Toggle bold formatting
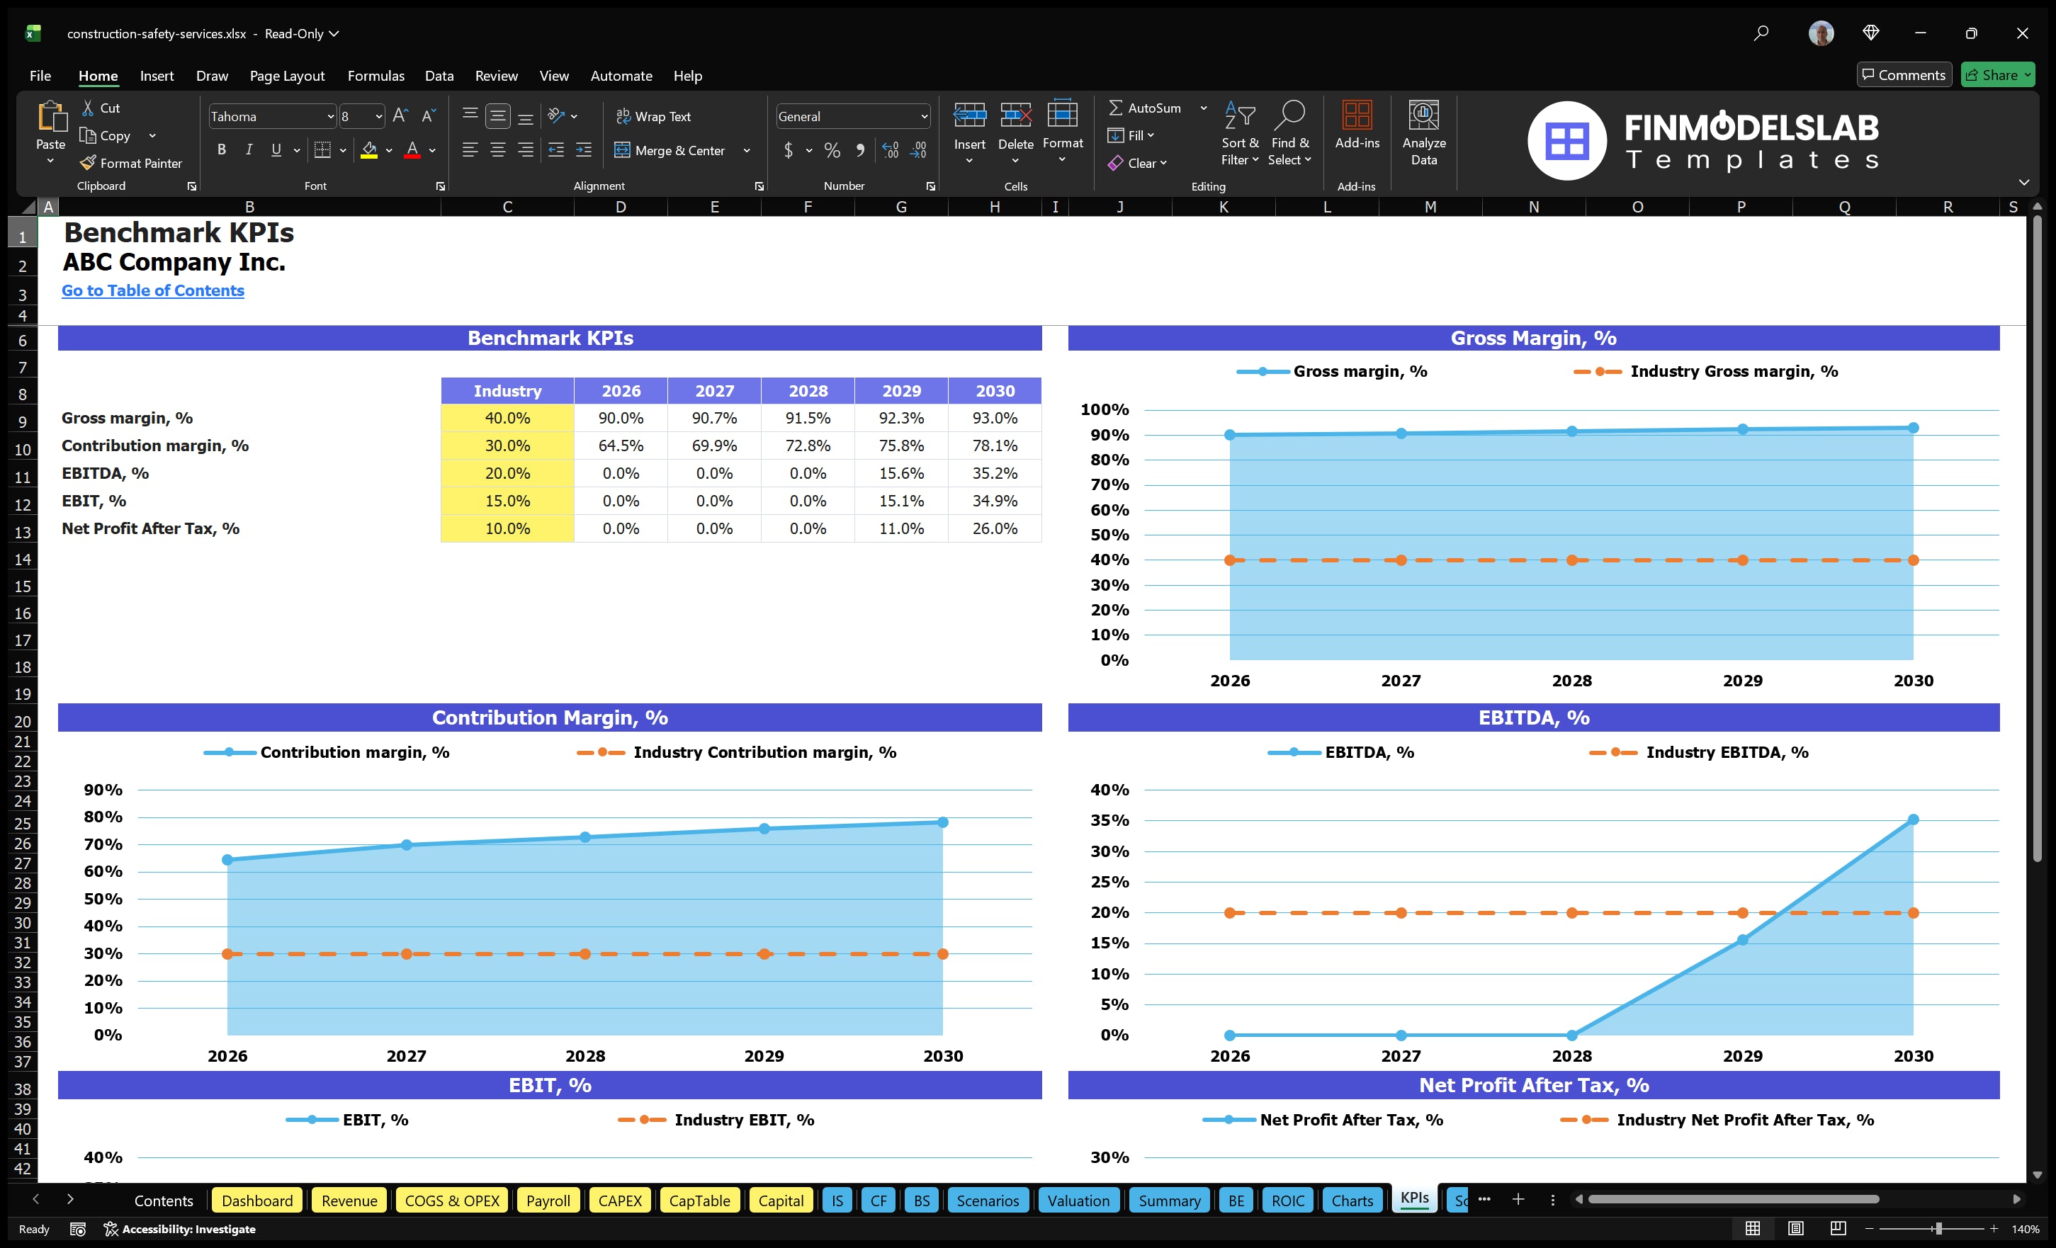 [221, 149]
